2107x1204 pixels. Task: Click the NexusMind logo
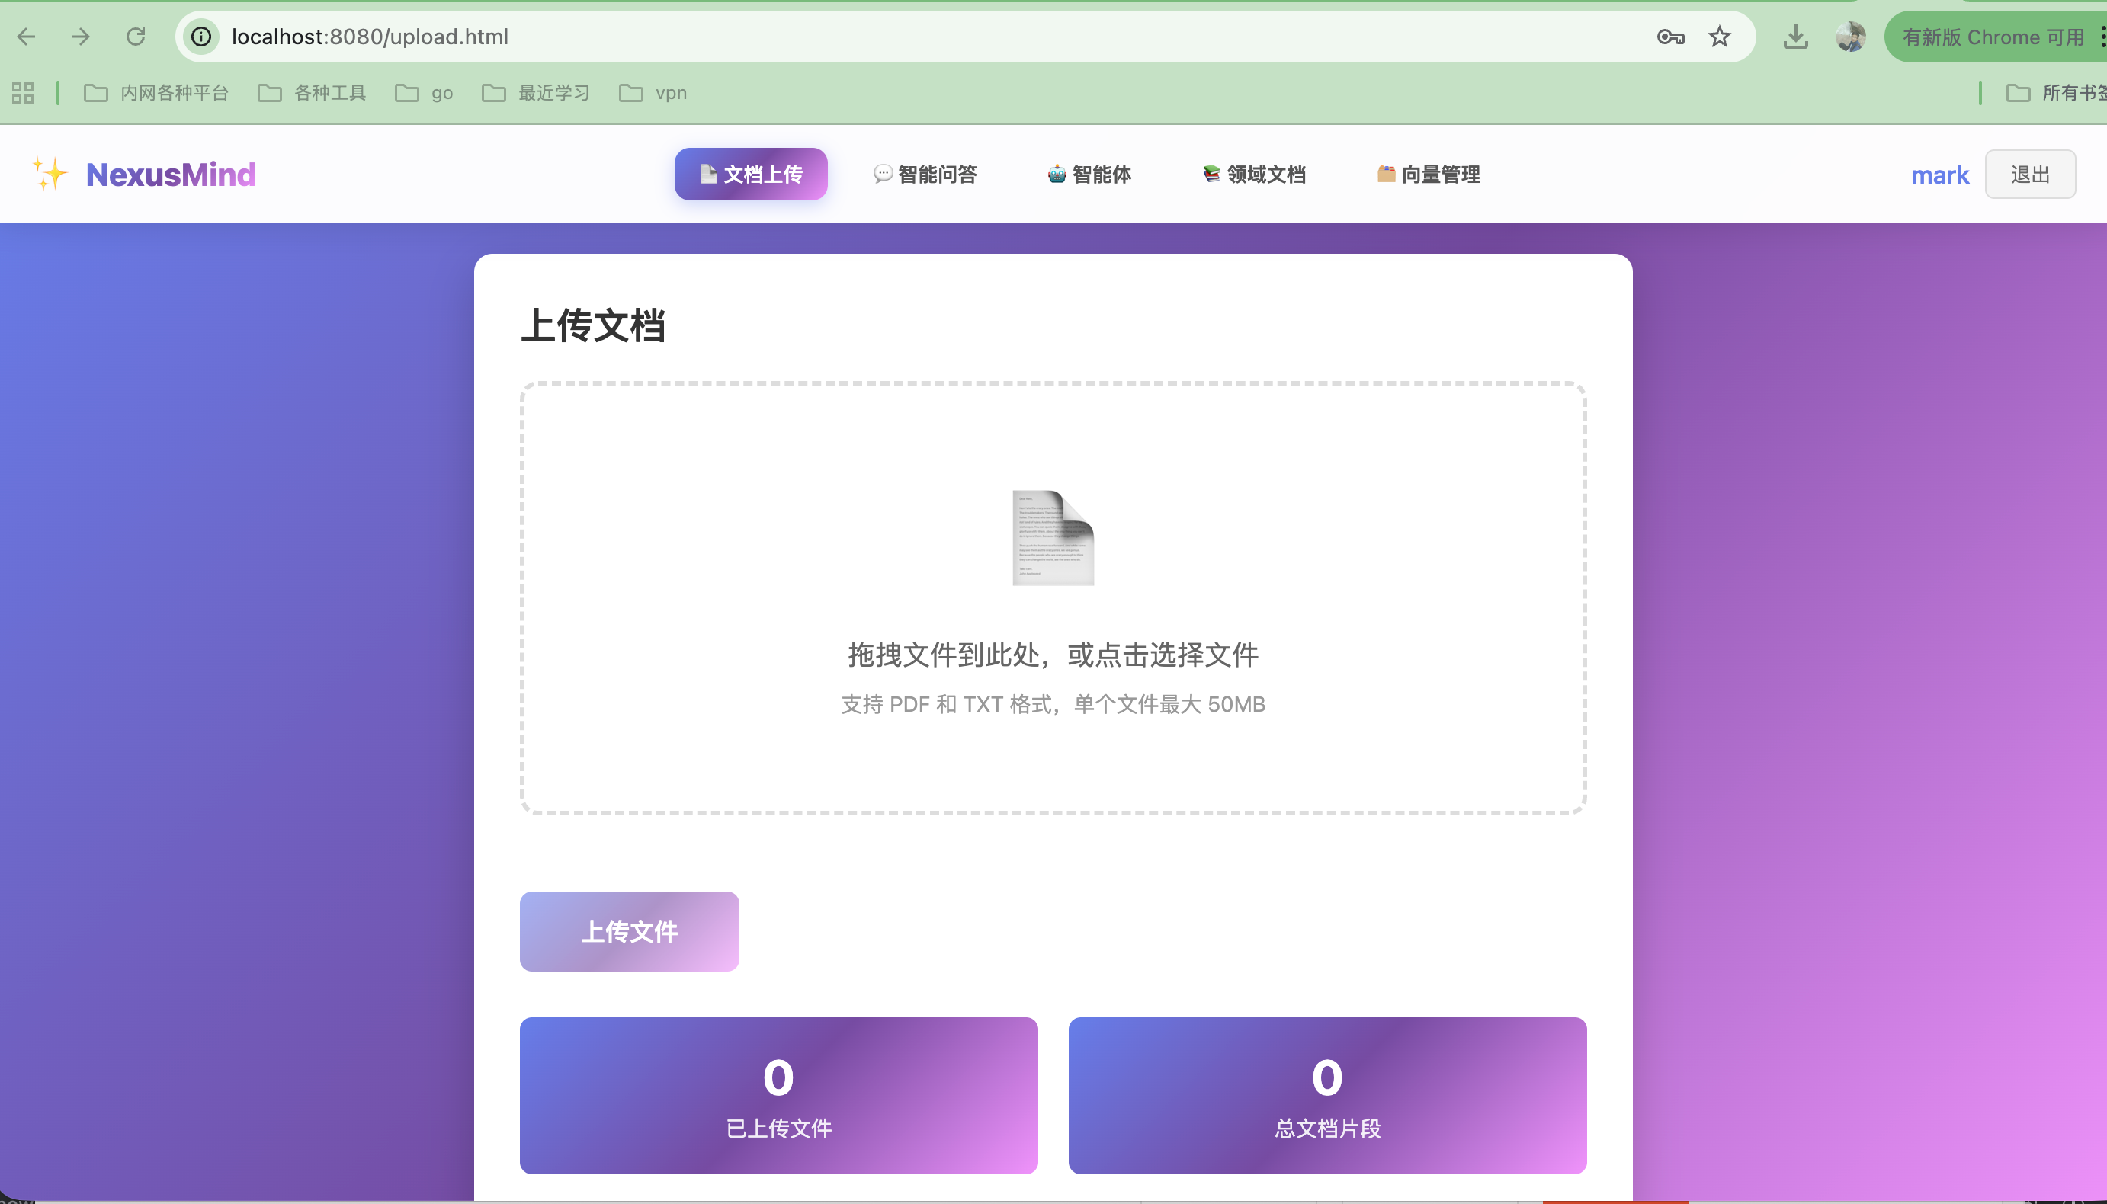[171, 175]
